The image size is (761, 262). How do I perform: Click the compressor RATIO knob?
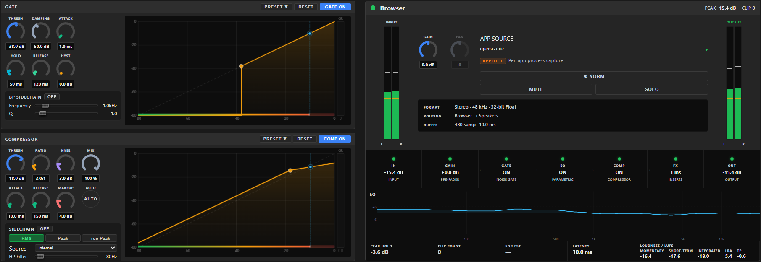pyautogui.click(x=41, y=163)
